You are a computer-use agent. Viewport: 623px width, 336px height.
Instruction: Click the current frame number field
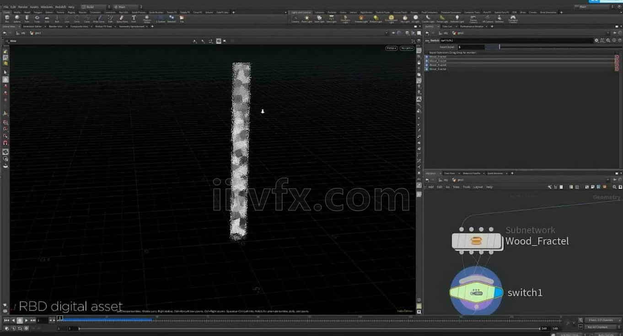42,320
